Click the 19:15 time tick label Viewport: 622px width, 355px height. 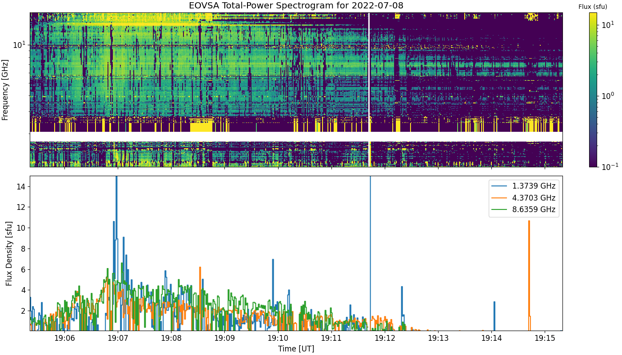(545, 338)
